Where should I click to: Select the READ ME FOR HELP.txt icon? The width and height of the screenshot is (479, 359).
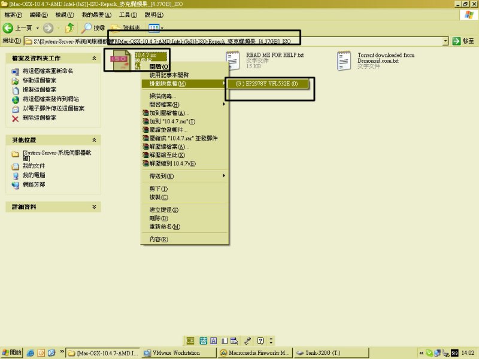pyautogui.click(x=233, y=60)
